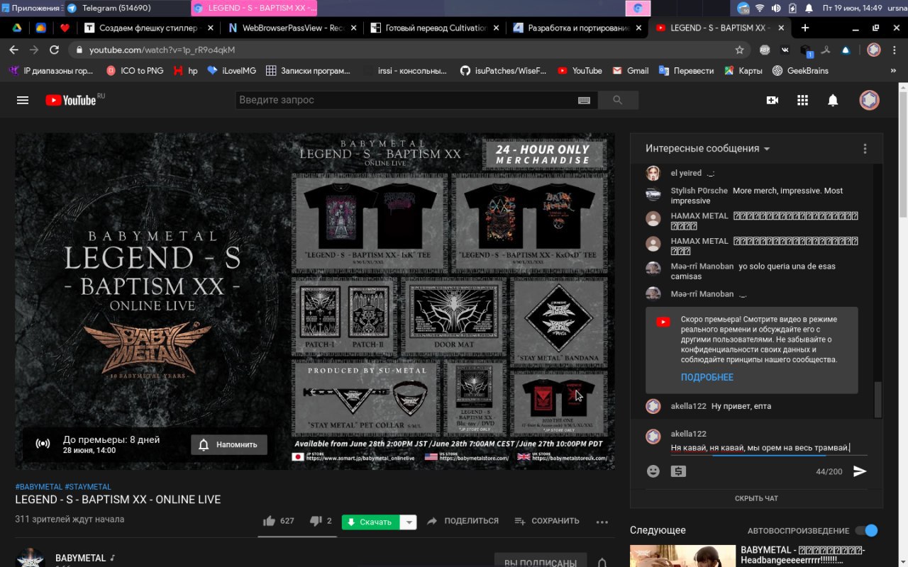
Task: Click the live chat scrollbar
Action: click(x=878, y=400)
